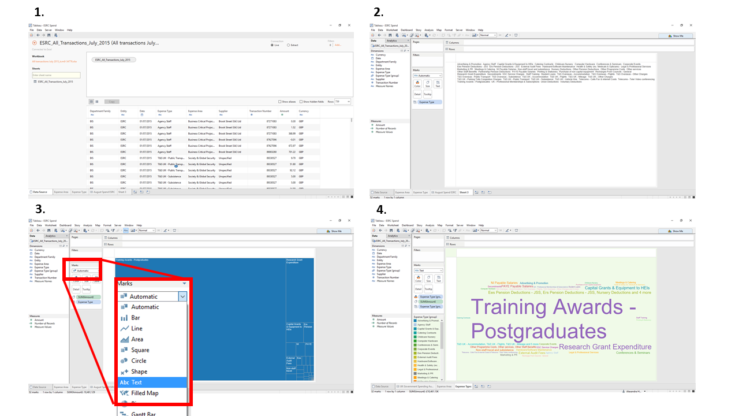Click the Show Me button in screenshot 2
The height and width of the screenshot is (416, 739).
click(675, 35)
